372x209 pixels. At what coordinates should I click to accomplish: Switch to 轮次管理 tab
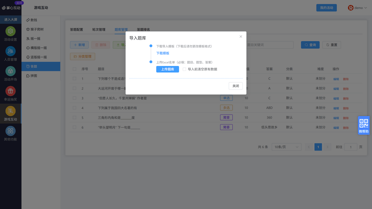click(99, 30)
